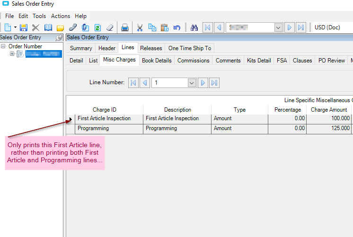Click the Description column header

(177, 110)
